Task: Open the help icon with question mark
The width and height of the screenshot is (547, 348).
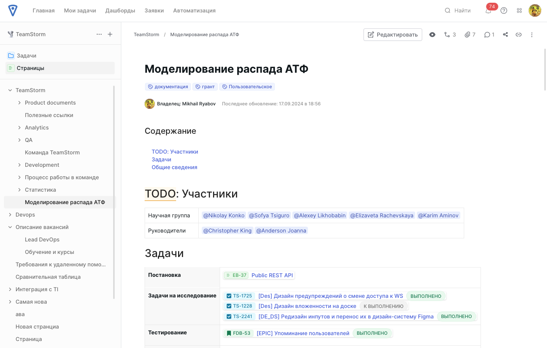Action: pyautogui.click(x=504, y=10)
